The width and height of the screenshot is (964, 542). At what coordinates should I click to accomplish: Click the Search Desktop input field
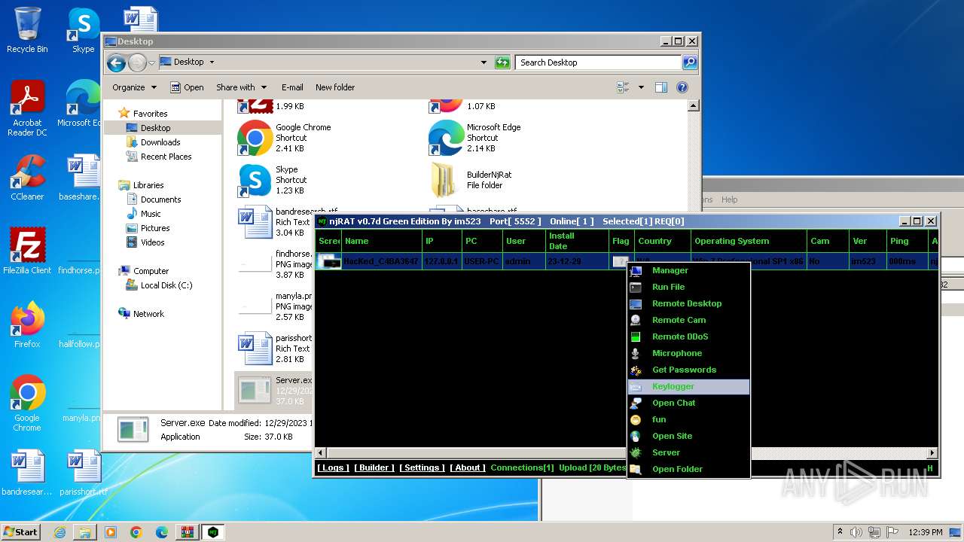pos(599,62)
